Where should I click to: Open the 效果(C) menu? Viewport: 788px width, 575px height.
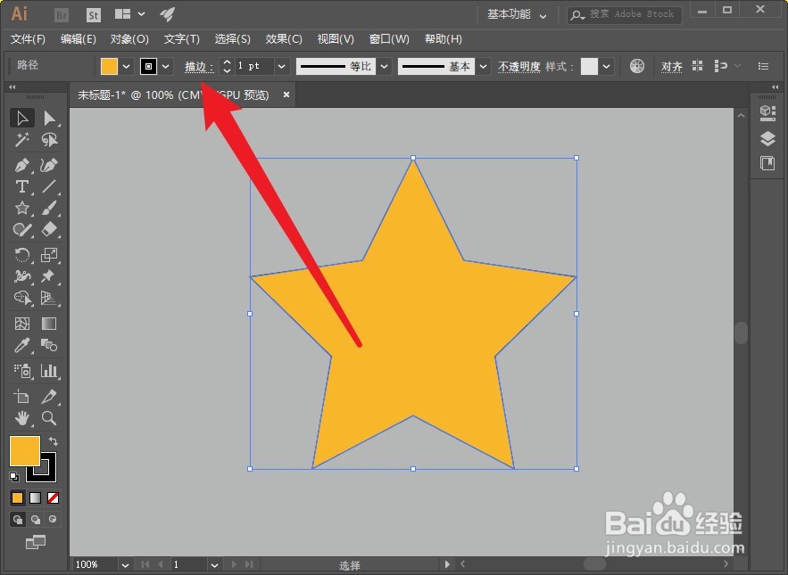click(284, 39)
